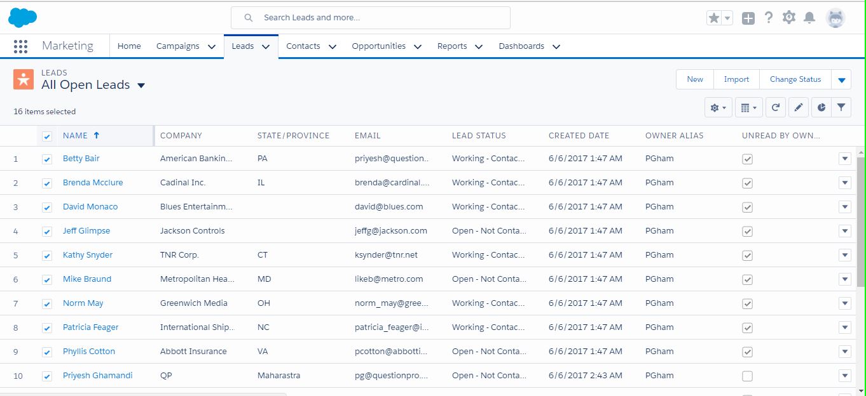
Task: Open more actions dropdown beside Change Status
Action: [842, 79]
